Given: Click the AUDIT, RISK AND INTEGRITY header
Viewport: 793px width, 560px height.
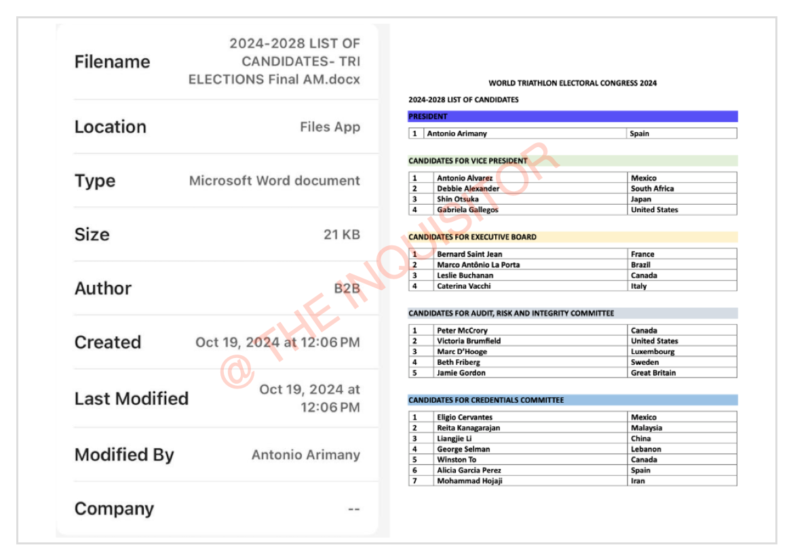Looking at the screenshot, I should (573, 313).
